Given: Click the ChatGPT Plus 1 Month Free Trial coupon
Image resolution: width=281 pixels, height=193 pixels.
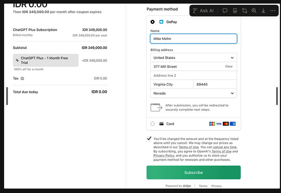Looking at the screenshot, I should click(46, 60).
